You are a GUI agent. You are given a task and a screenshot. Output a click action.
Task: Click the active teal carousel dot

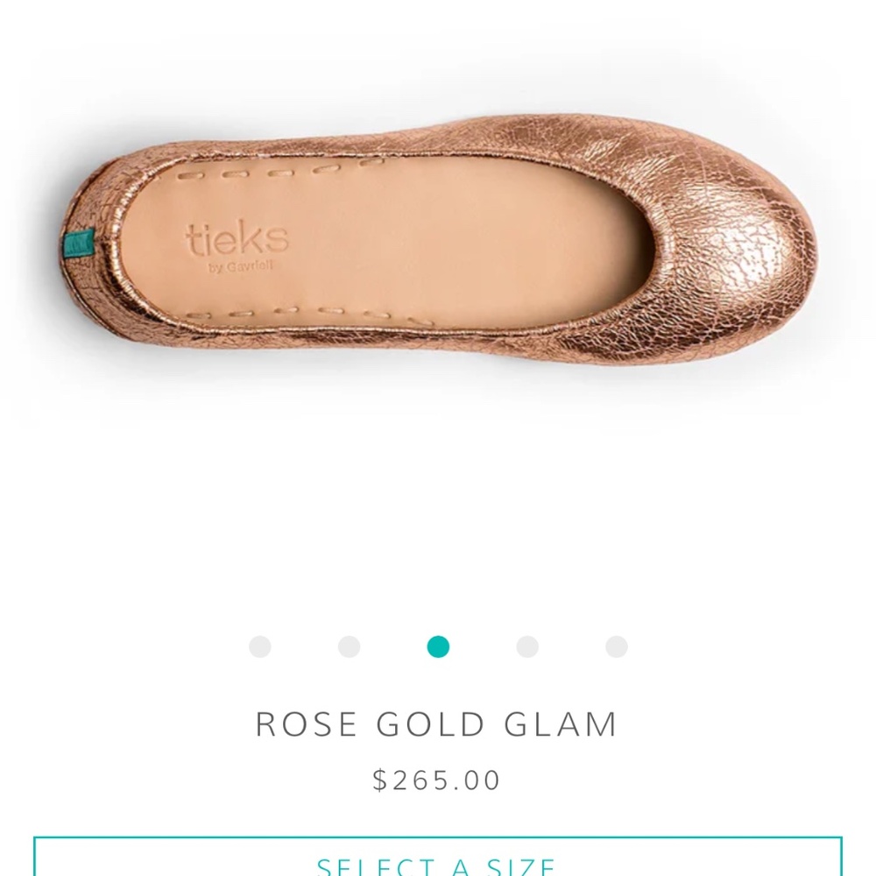[x=437, y=648]
